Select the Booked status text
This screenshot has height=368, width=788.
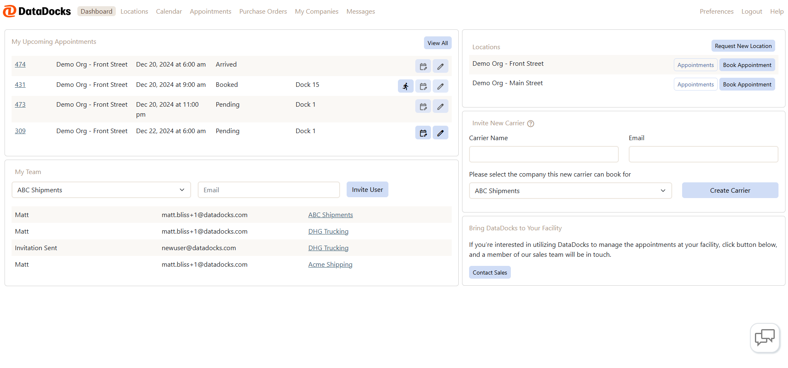[x=227, y=85]
